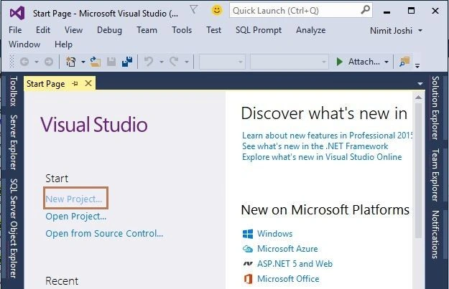The image size is (449, 289).
Task: Click the Microsoft Office icon
Action: [248, 279]
